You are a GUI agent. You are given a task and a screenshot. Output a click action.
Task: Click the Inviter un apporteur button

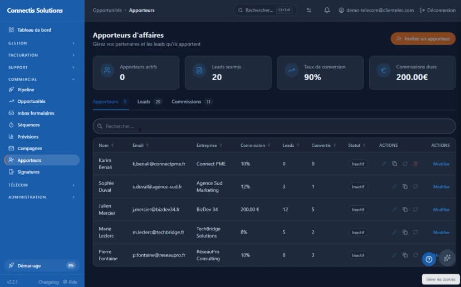[423, 39]
